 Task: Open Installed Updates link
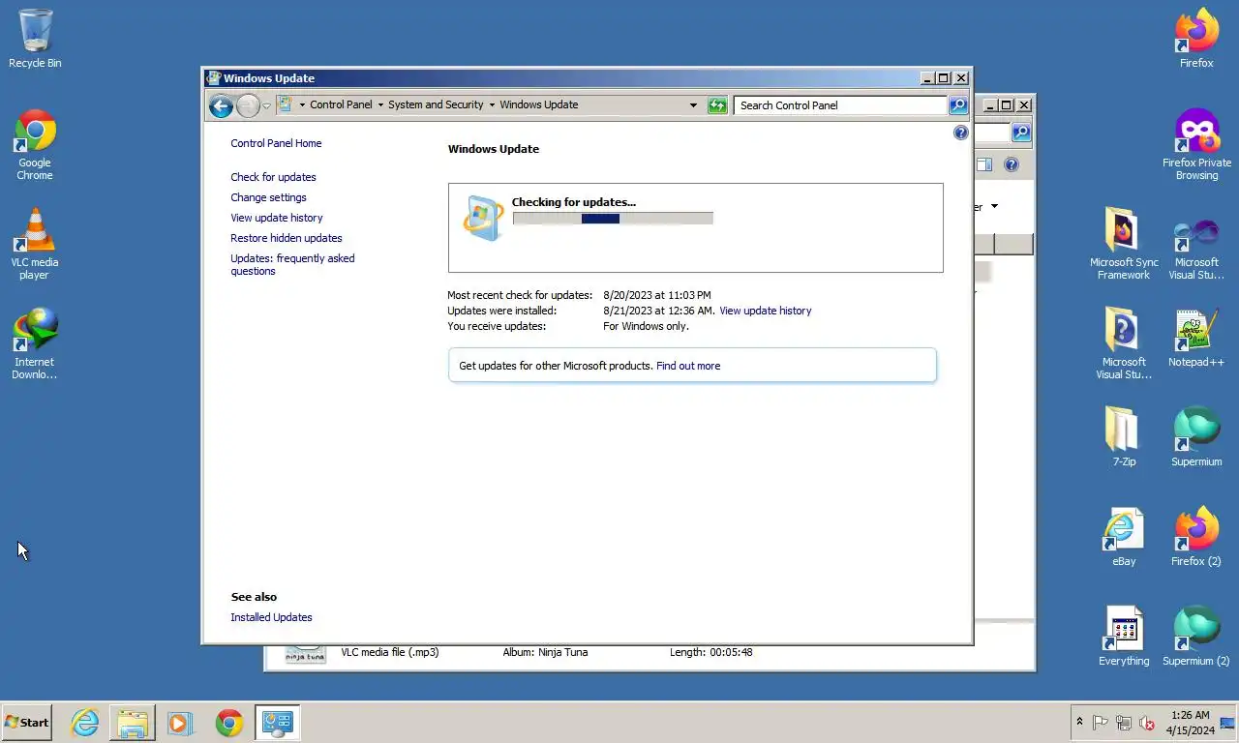[271, 617]
